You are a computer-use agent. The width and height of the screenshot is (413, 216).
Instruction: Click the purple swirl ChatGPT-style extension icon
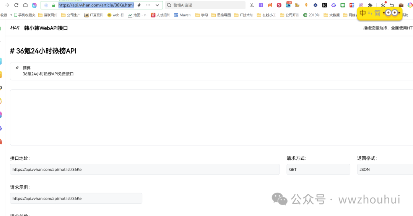coord(361,5)
